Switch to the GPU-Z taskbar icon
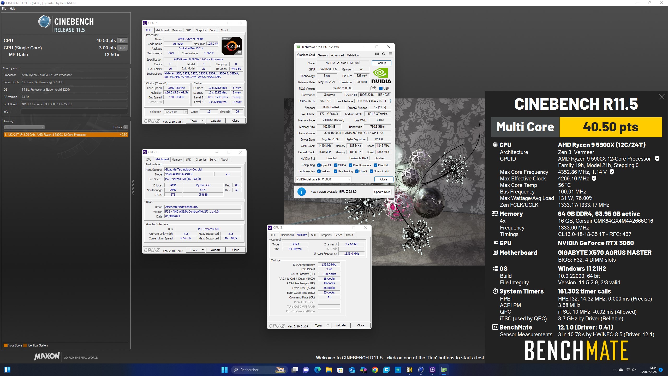The height and width of the screenshot is (376, 668). pos(444,370)
